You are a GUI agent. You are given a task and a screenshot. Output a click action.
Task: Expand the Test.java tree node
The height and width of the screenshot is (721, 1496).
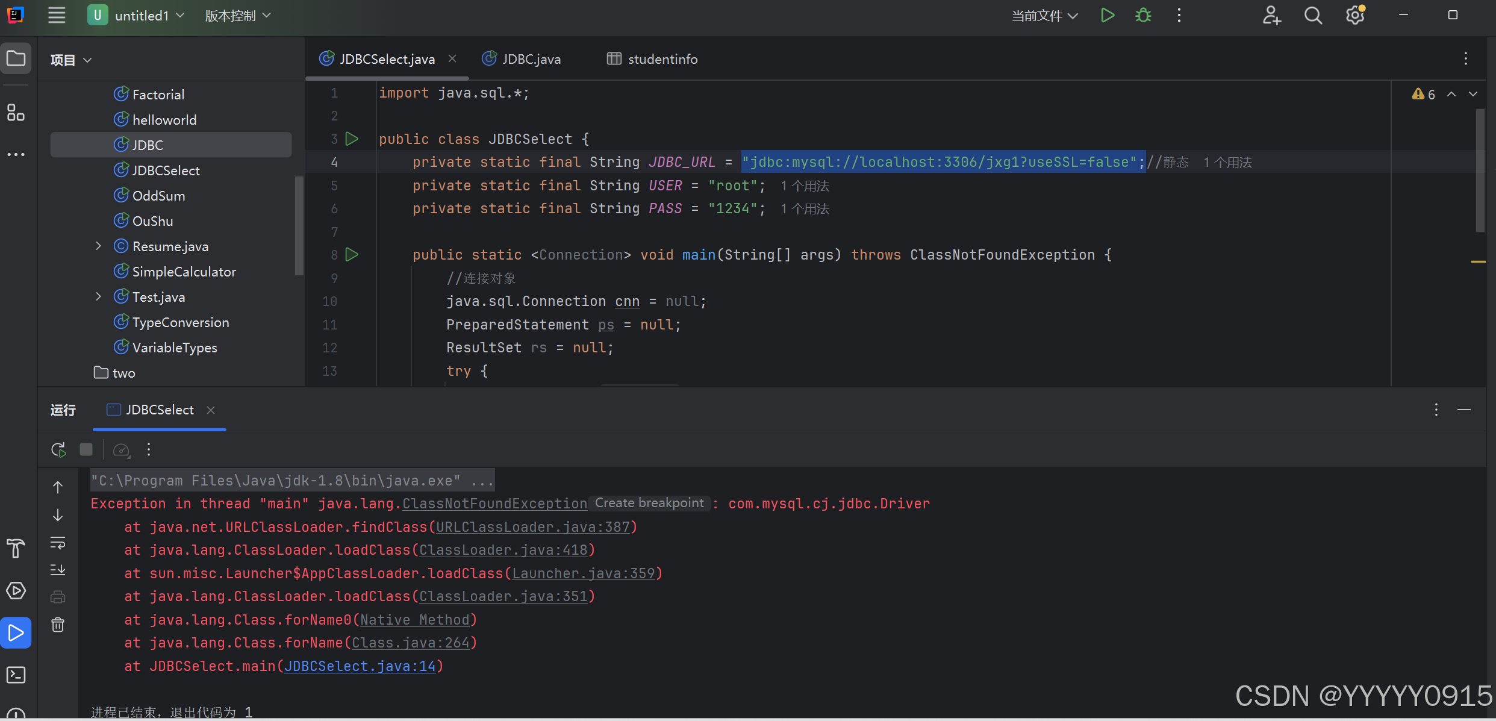98,296
